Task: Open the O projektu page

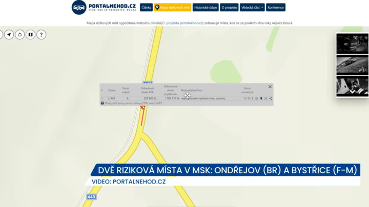Action: [229, 8]
